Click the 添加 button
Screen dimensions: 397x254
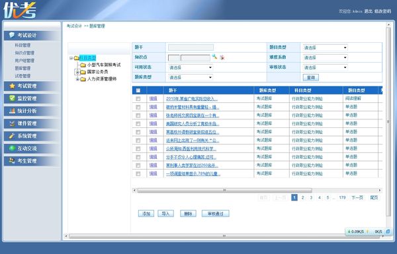click(146, 214)
